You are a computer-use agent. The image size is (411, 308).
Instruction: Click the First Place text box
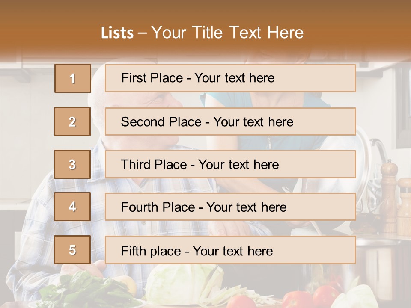(x=230, y=78)
